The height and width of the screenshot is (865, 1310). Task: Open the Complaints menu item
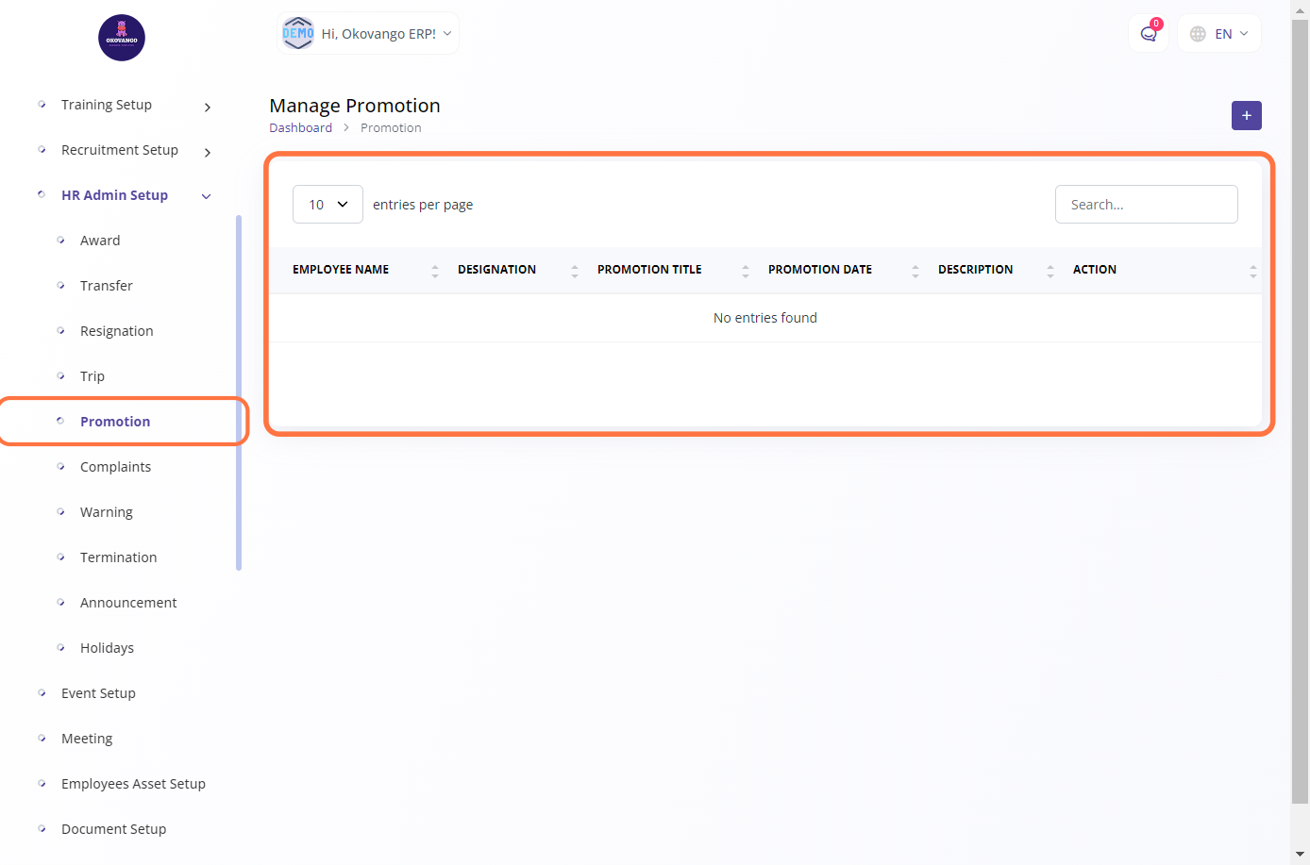115,467
